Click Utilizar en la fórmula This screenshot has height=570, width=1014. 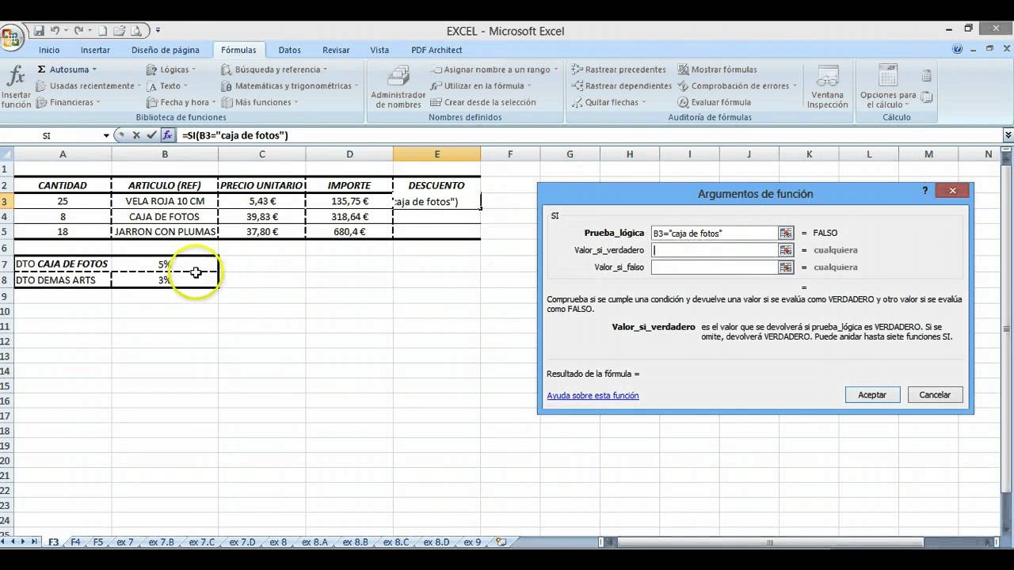481,85
